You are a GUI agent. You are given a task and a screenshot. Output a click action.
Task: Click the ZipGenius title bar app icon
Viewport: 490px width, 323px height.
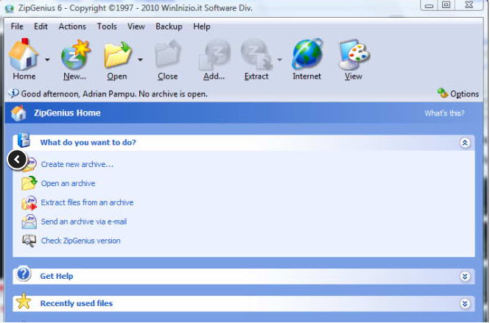tap(10, 8)
